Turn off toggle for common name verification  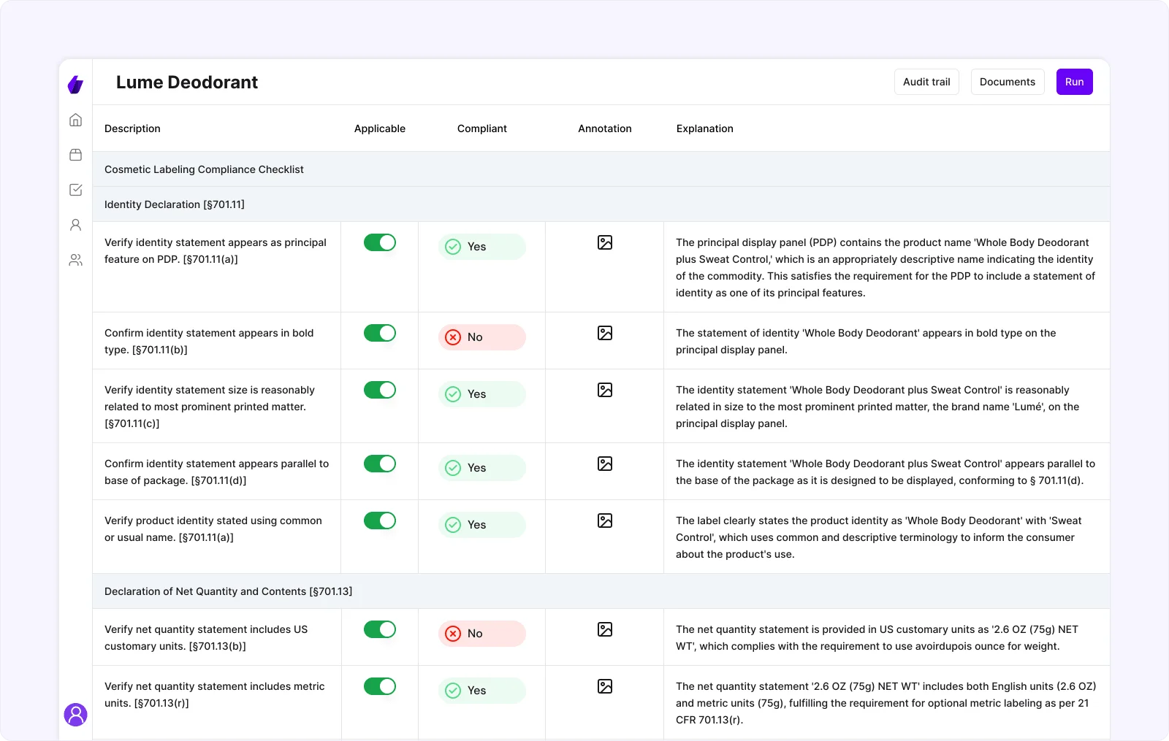[379, 521]
